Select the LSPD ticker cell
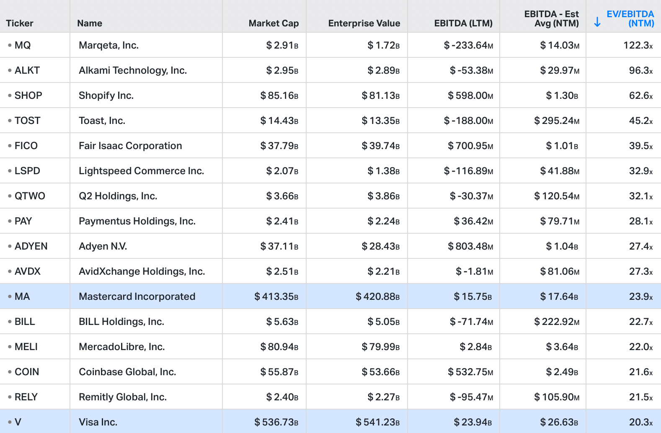Viewport: 661px width, 433px height. 35,171
